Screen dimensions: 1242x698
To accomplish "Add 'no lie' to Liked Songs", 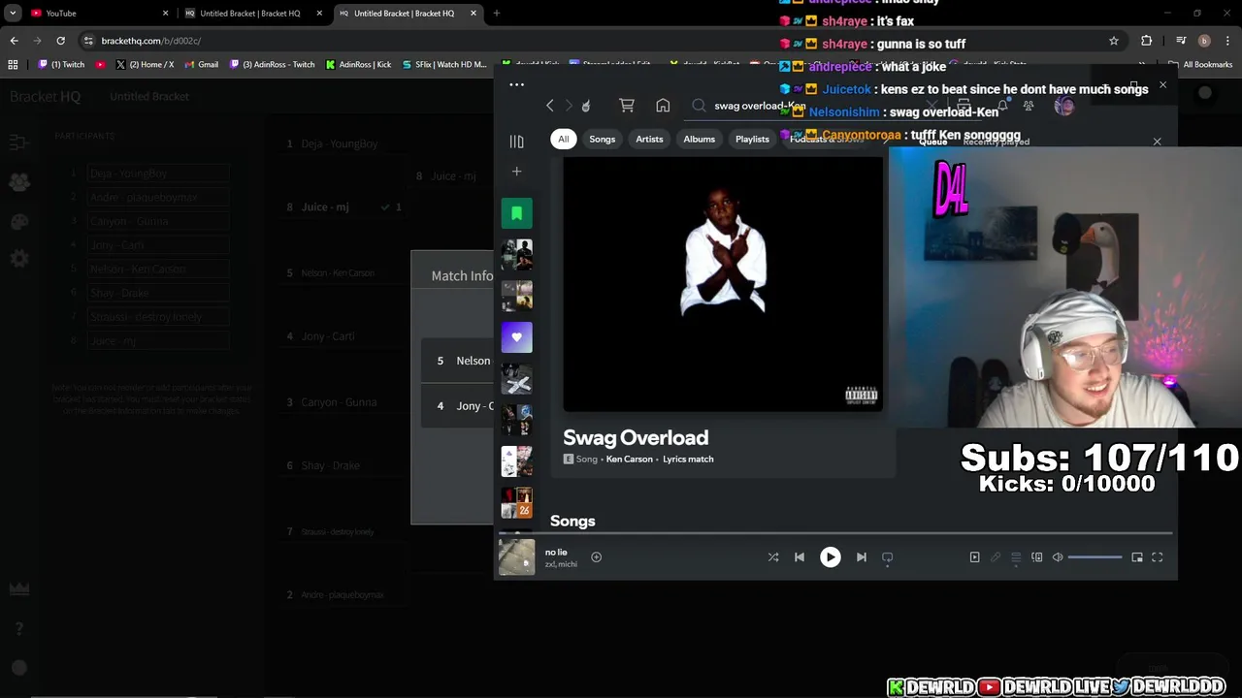I will coord(596,557).
